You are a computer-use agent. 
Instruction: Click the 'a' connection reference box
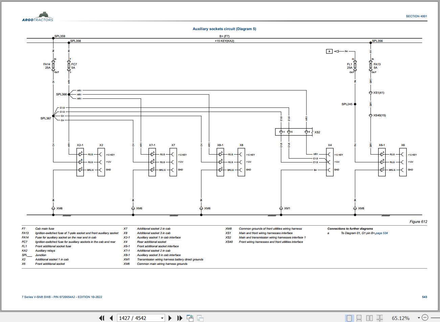[329, 51]
